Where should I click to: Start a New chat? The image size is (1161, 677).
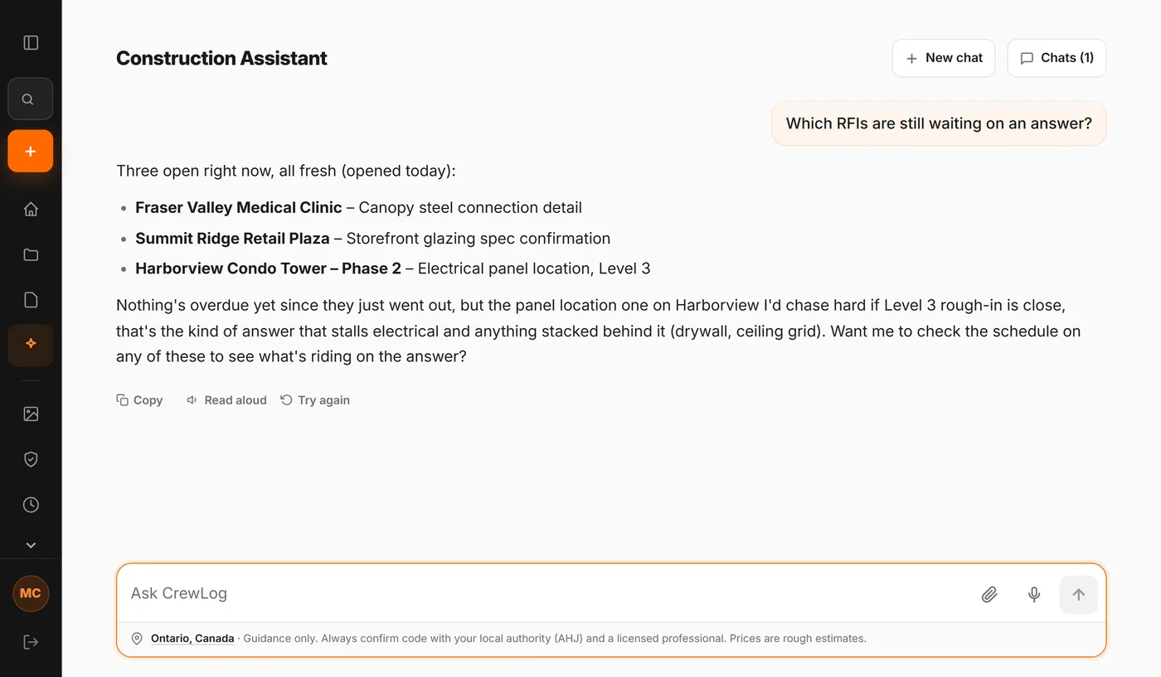[x=944, y=58]
